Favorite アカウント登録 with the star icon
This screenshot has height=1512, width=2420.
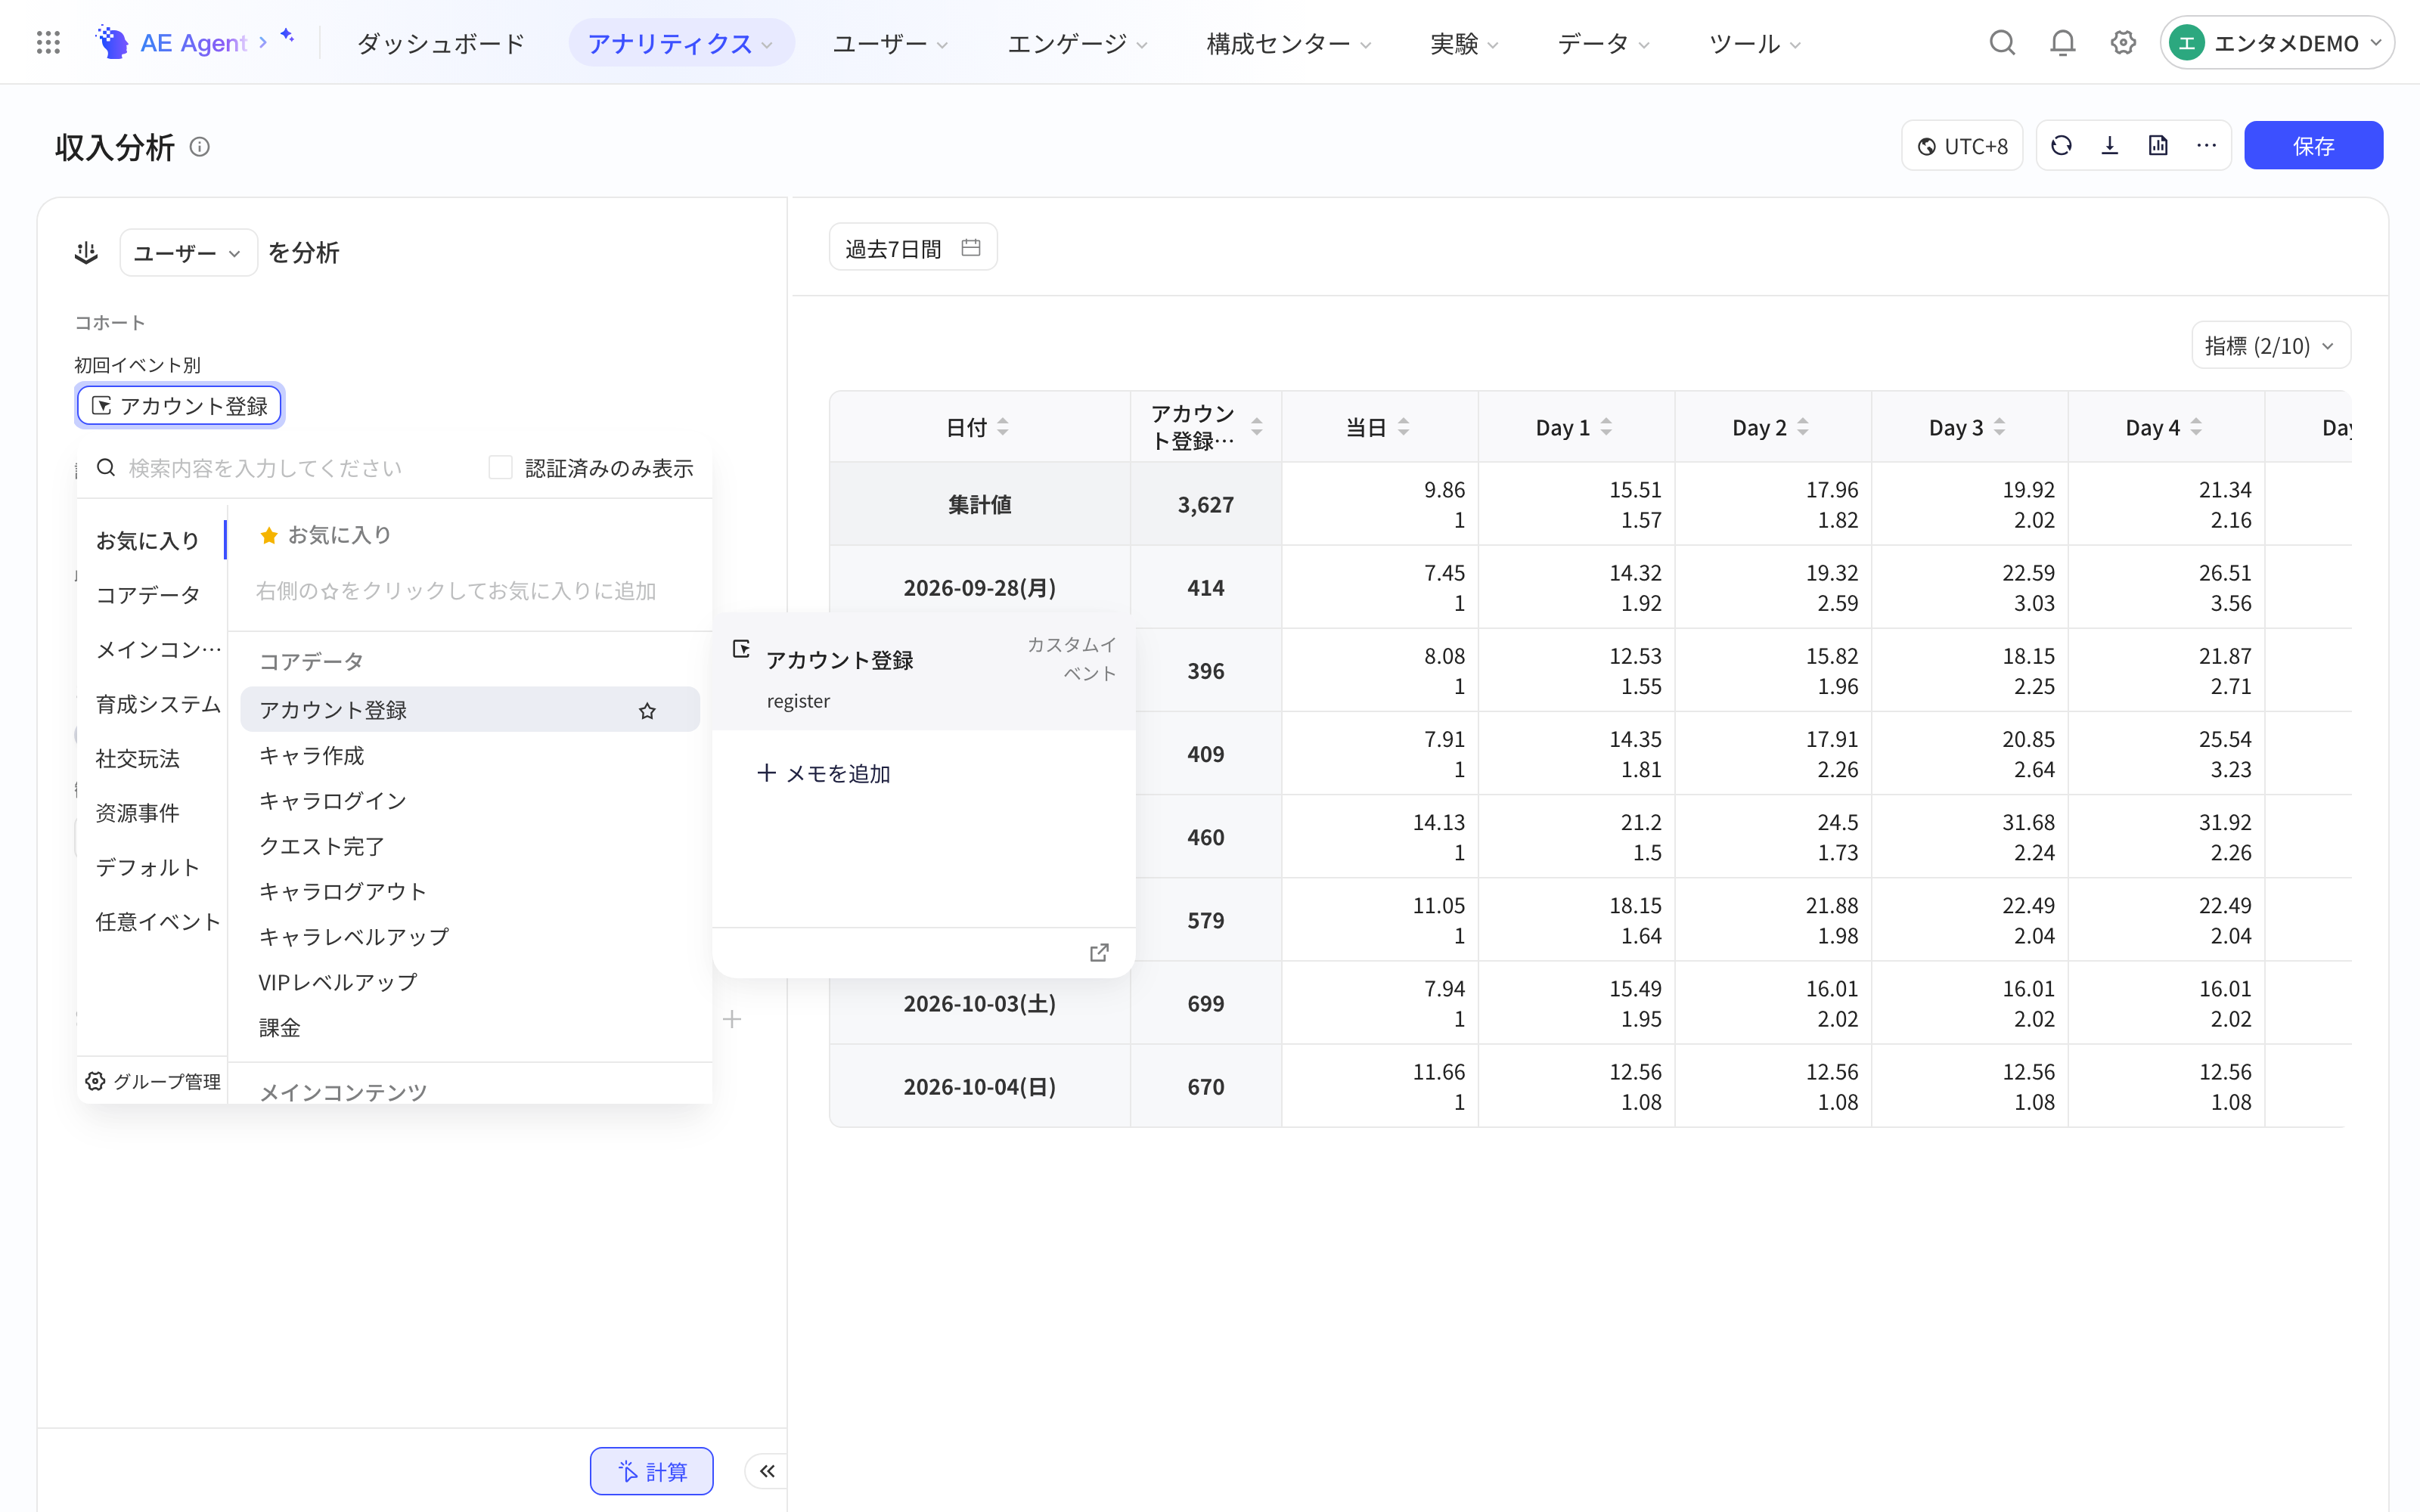pos(647,710)
